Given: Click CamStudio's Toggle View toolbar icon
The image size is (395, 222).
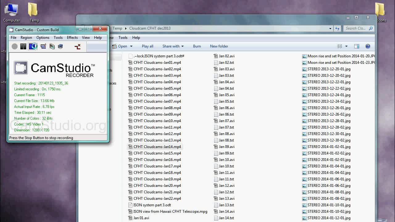Looking at the screenshot, I should tap(43, 46).
